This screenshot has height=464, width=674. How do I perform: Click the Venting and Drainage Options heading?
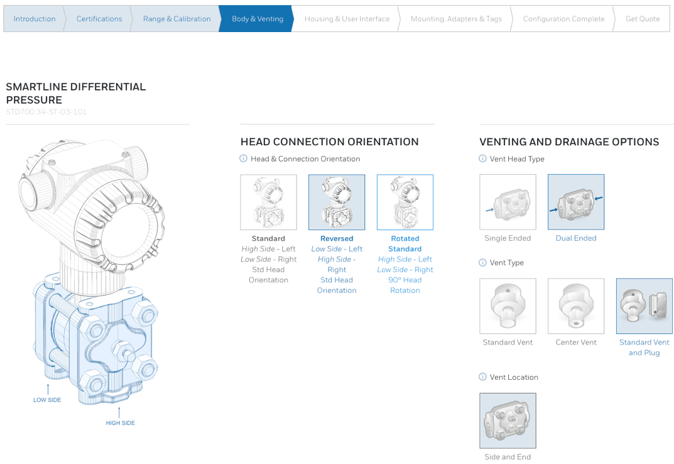pyautogui.click(x=569, y=141)
